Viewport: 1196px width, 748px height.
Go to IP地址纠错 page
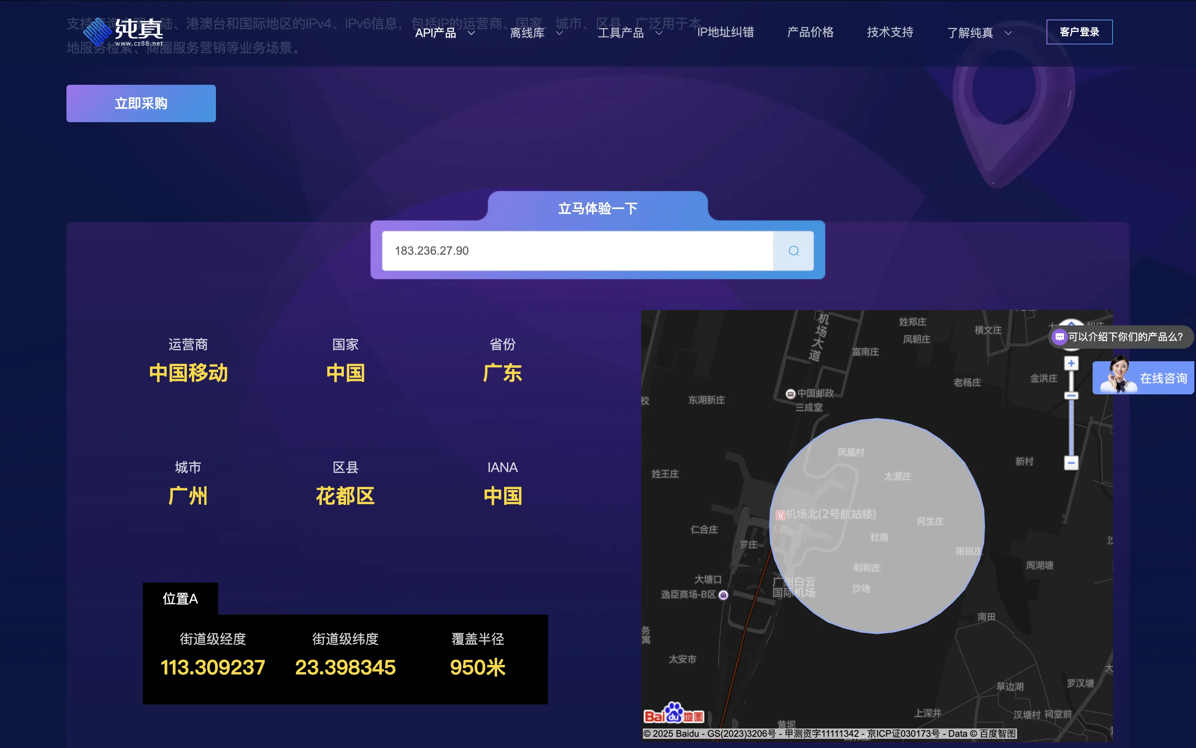pos(725,32)
